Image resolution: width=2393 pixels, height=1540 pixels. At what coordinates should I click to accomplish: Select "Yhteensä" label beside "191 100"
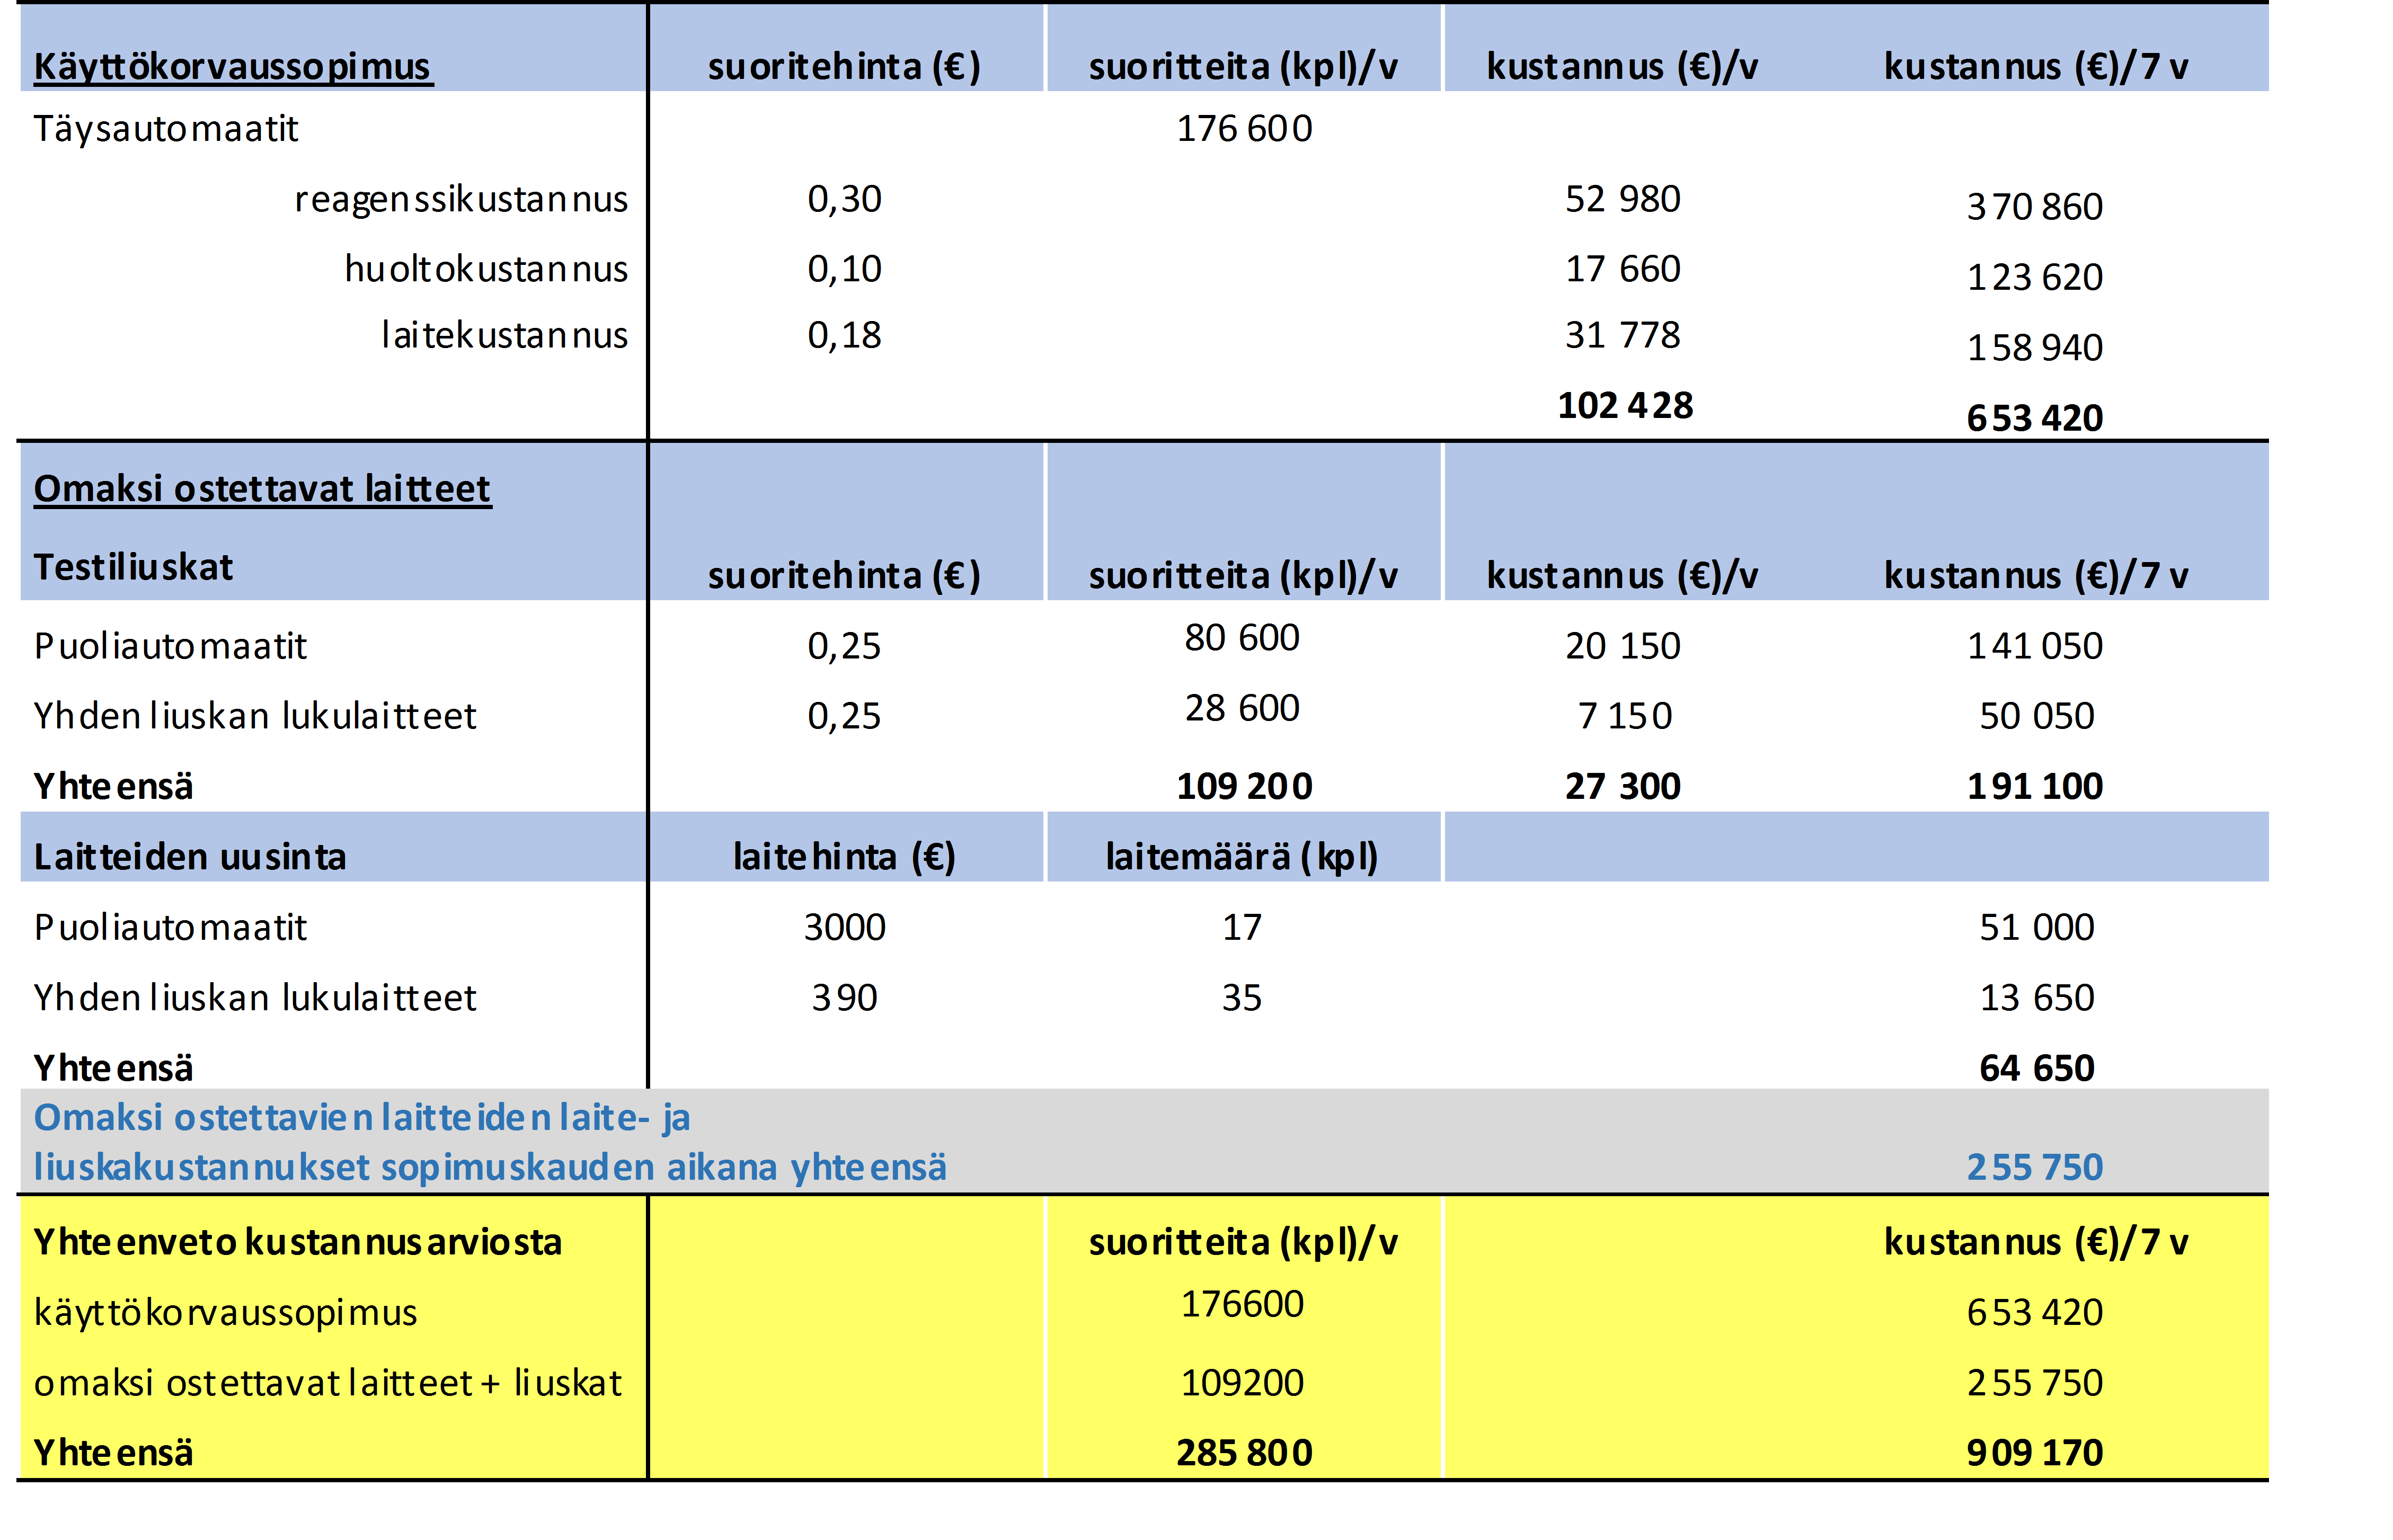pyautogui.click(x=113, y=786)
